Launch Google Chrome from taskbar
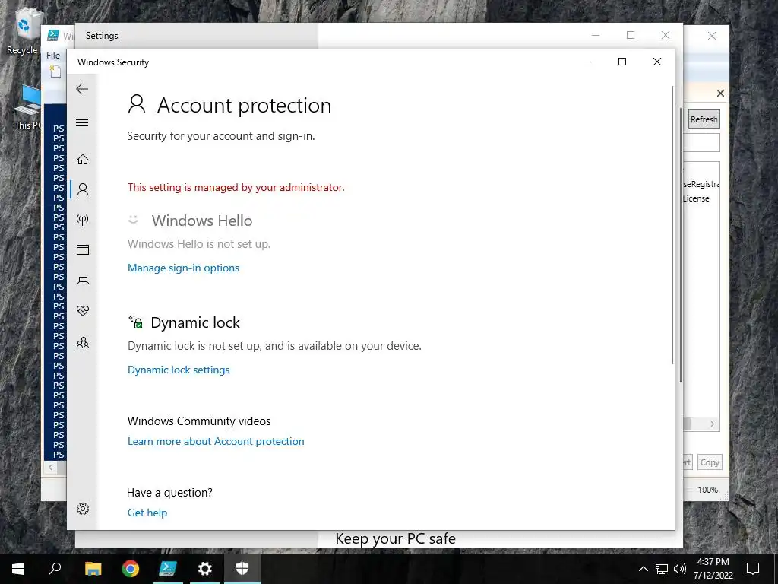Viewport: 778px width, 584px height. (x=131, y=569)
